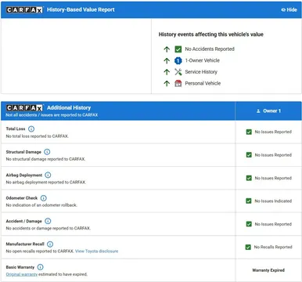Click the up arrow next to Personal Vehicle
The height and width of the screenshot is (282, 302).
tap(167, 83)
